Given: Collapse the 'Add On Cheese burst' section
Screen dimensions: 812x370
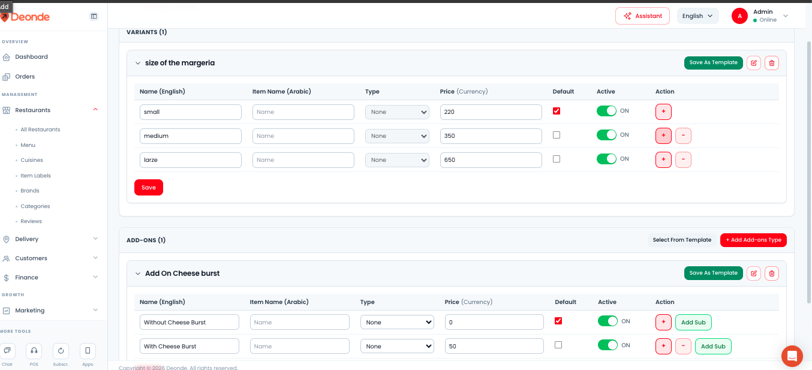Looking at the screenshot, I should tap(138, 273).
